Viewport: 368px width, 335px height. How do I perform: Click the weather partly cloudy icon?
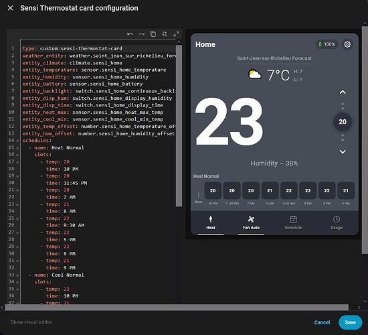click(255, 74)
